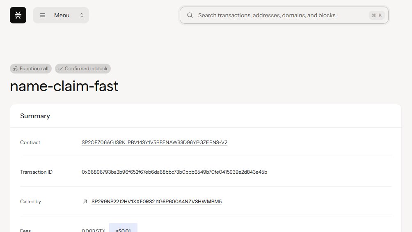Focus the search transactions input field
This screenshot has height=232, width=412.
click(x=284, y=15)
